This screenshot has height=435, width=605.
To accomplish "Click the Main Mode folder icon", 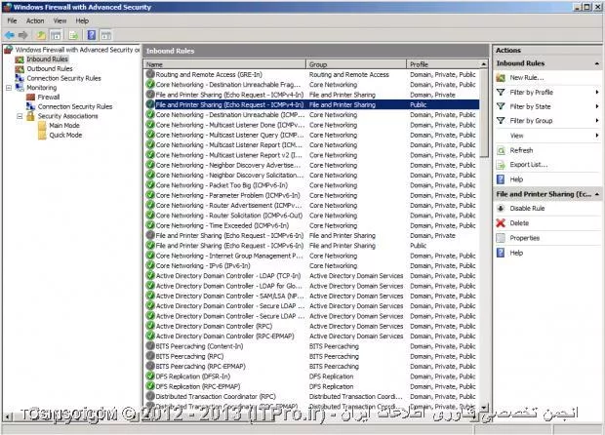I will tap(42, 126).
